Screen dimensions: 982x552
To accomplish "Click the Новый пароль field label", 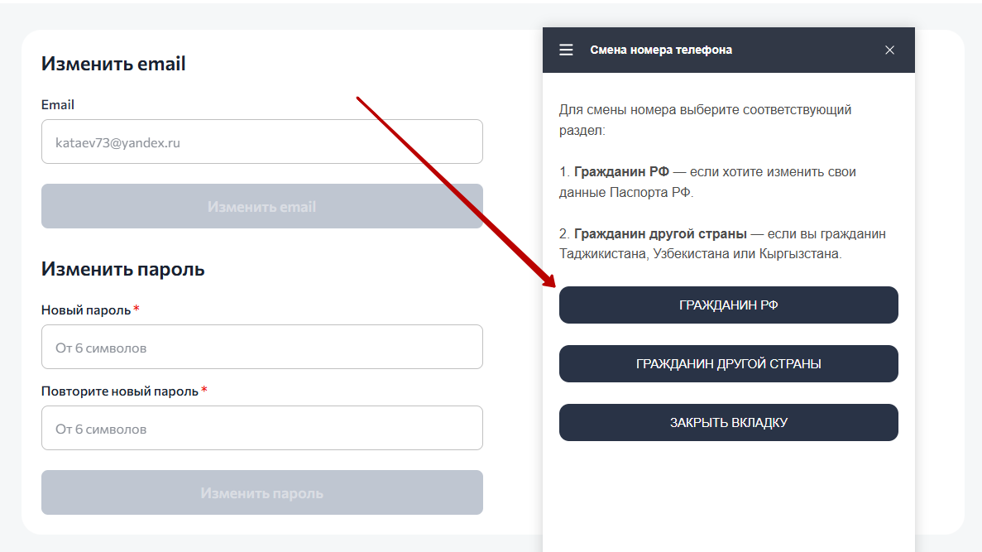I will pos(86,310).
